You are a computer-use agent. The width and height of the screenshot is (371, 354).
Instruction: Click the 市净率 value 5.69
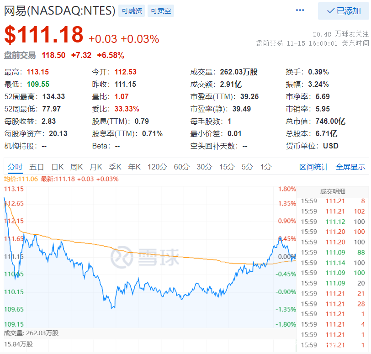(x=323, y=96)
